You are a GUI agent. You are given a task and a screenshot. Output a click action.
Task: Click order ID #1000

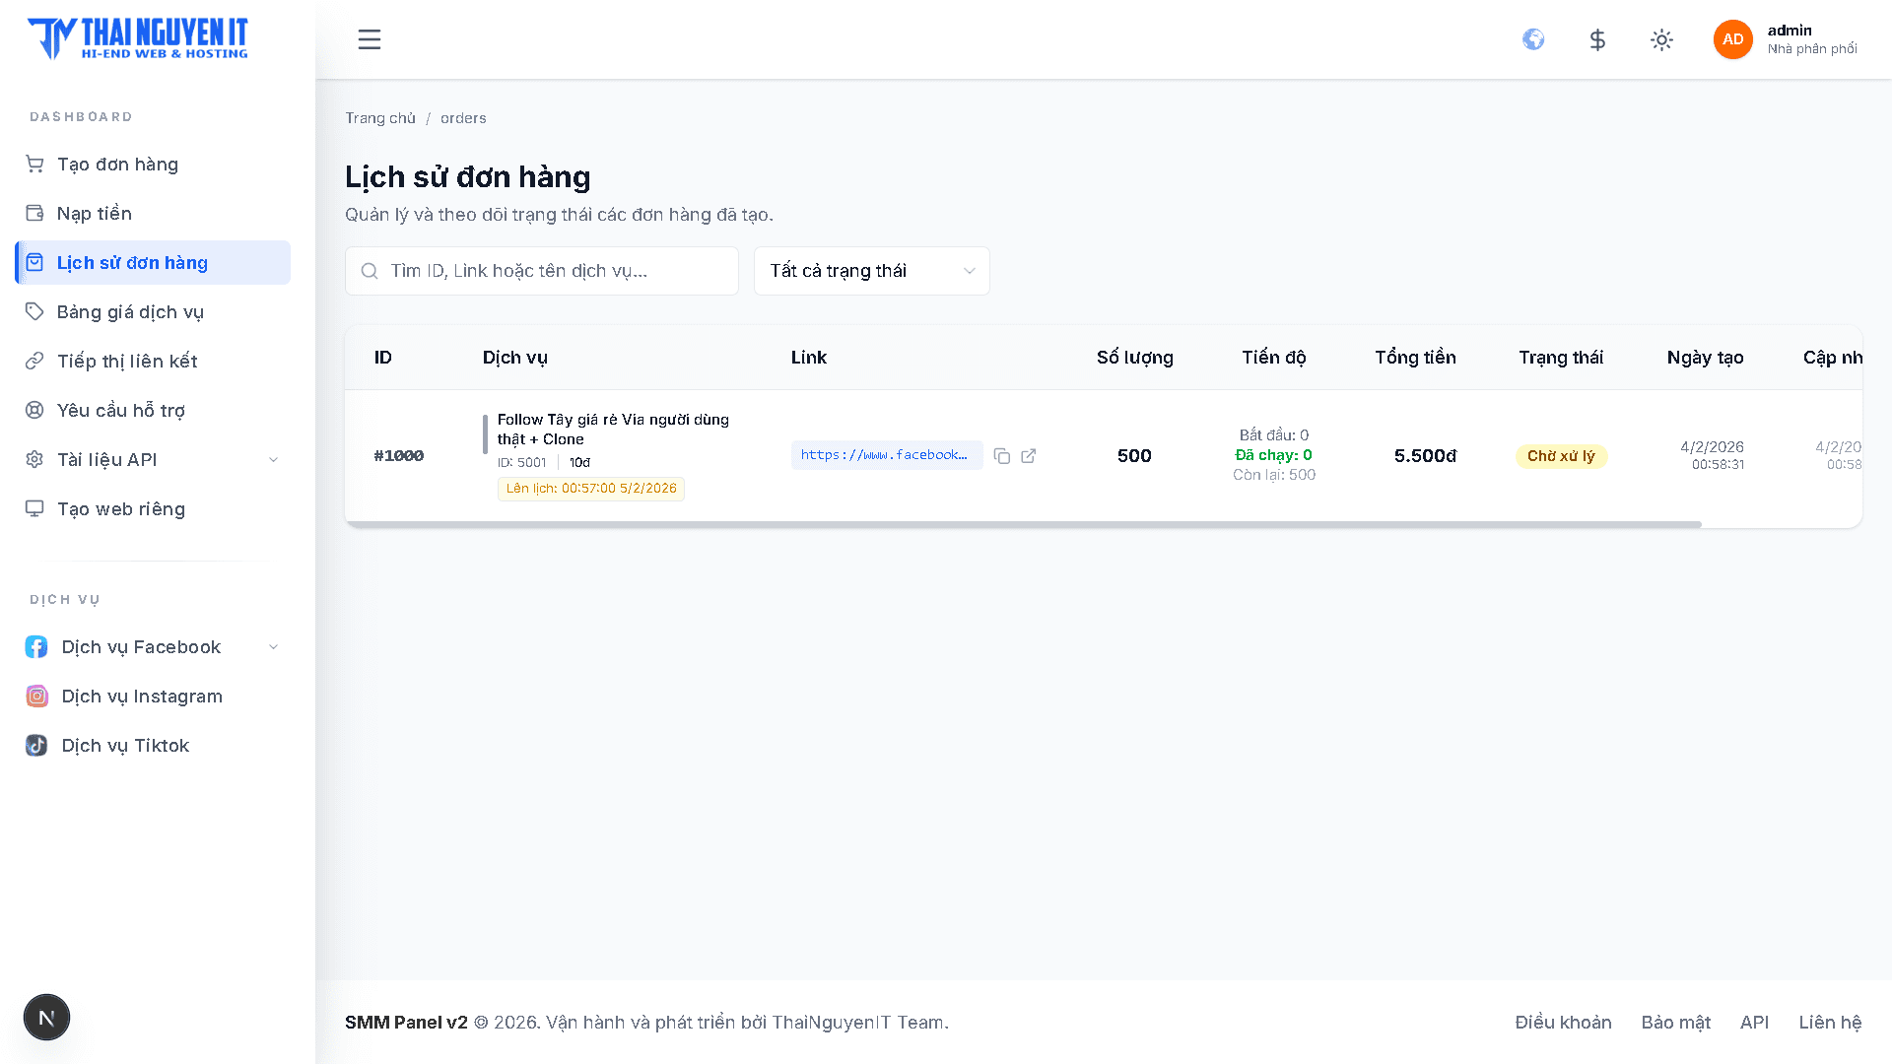[399, 455]
